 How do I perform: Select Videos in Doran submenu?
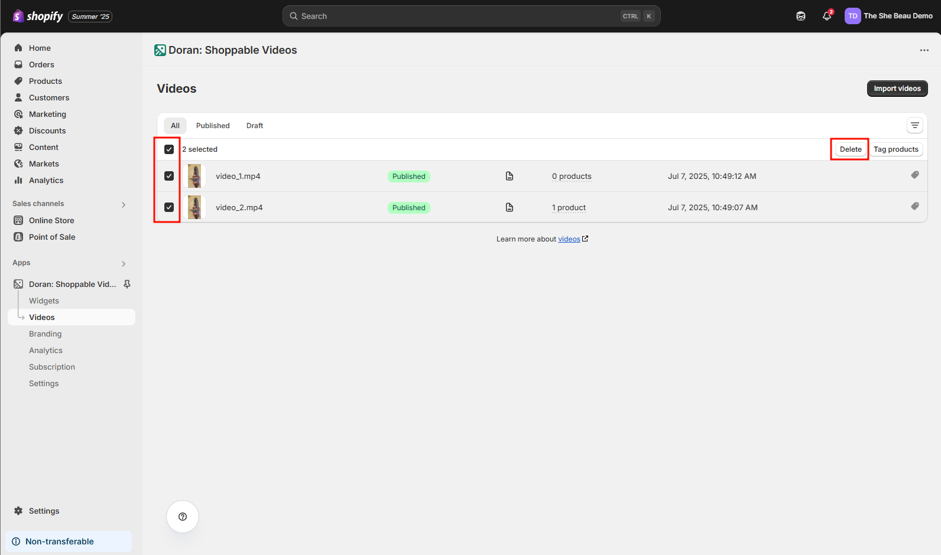pos(72,317)
